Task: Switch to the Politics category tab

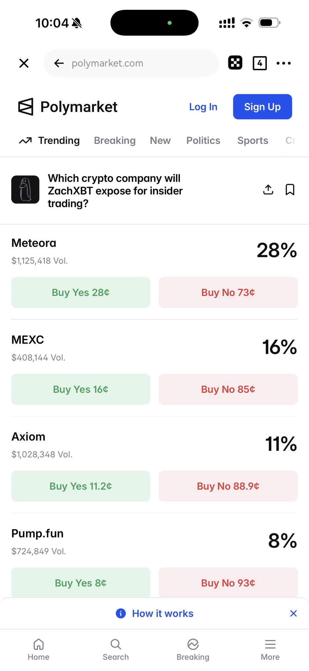Action: (203, 141)
